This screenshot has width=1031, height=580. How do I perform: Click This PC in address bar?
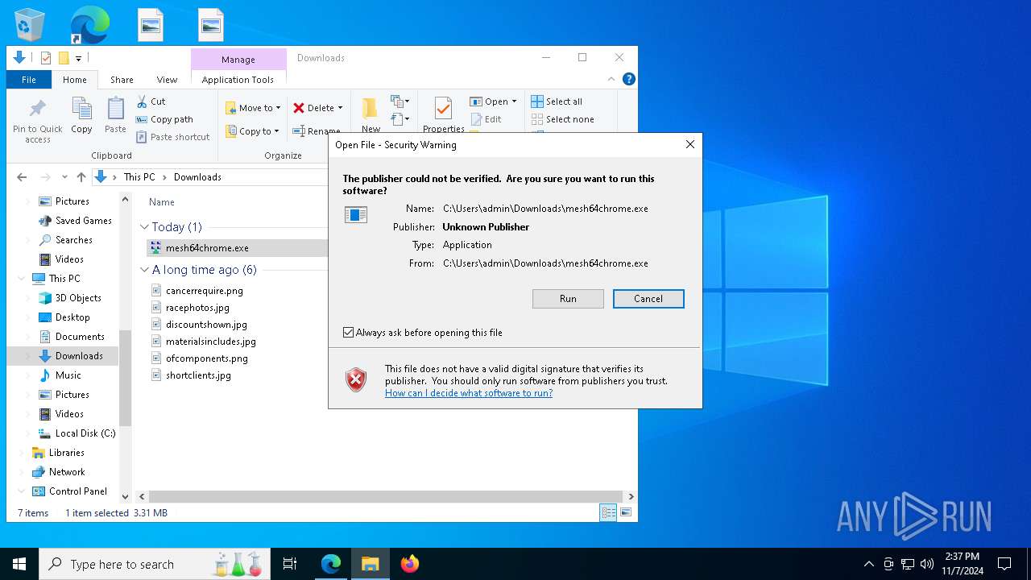tap(139, 177)
